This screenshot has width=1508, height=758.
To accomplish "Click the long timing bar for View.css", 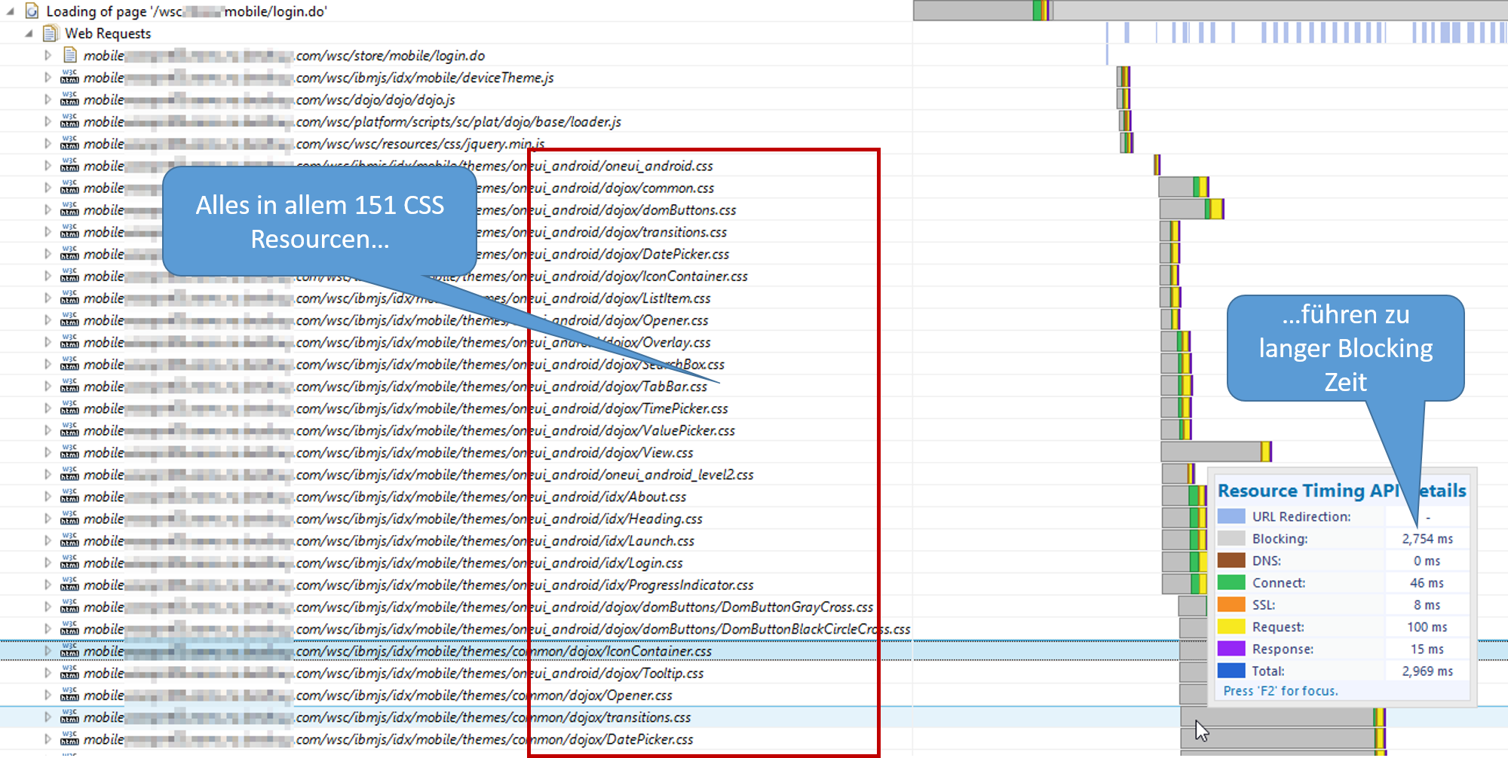I will coord(1211,452).
